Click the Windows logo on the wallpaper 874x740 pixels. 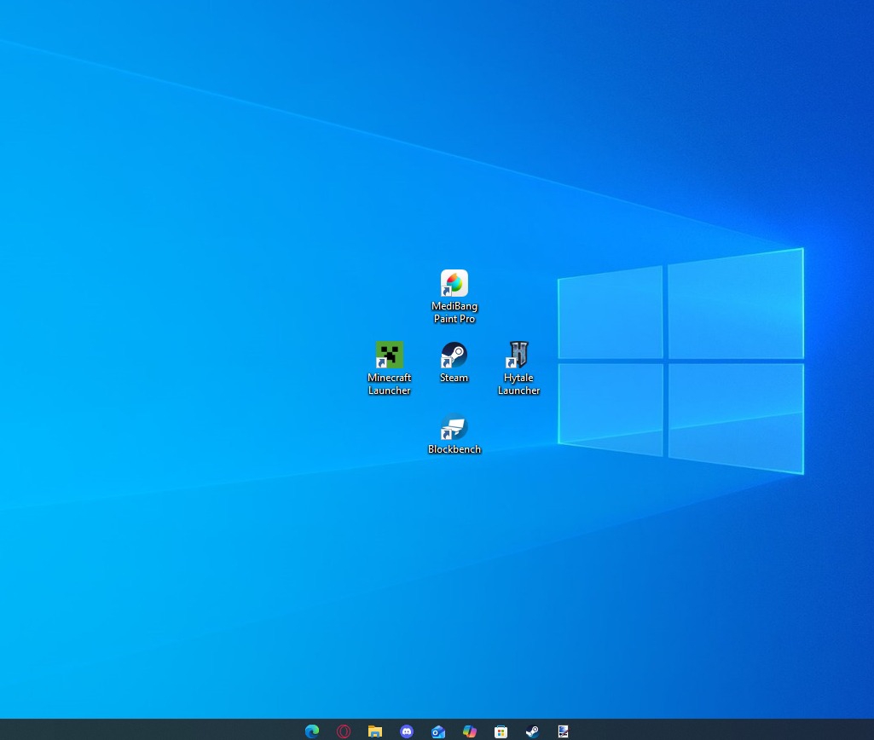[680, 361]
